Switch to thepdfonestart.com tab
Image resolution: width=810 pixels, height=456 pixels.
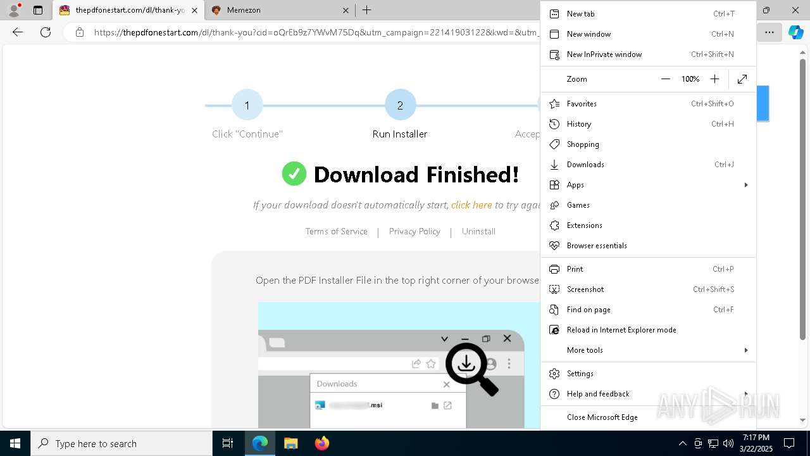pyautogui.click(x=129, y=10)
